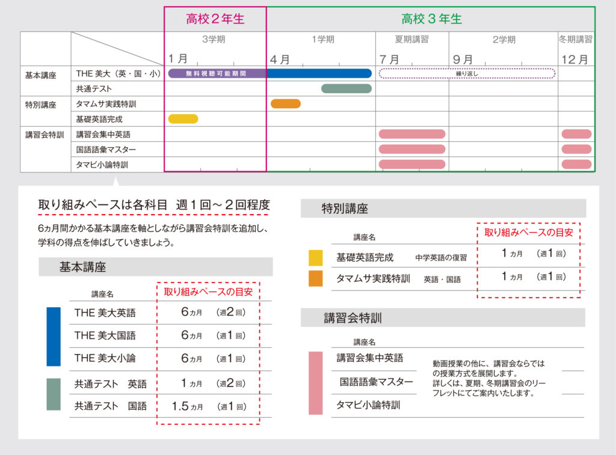
Task: Open the THE 美大英語 course entry
Action: [105, 313]
